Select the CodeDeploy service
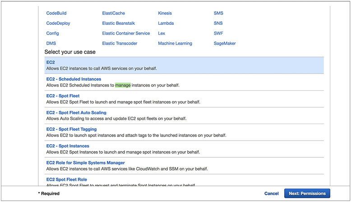This screenshot has width=351, height=202. [58, 23]
